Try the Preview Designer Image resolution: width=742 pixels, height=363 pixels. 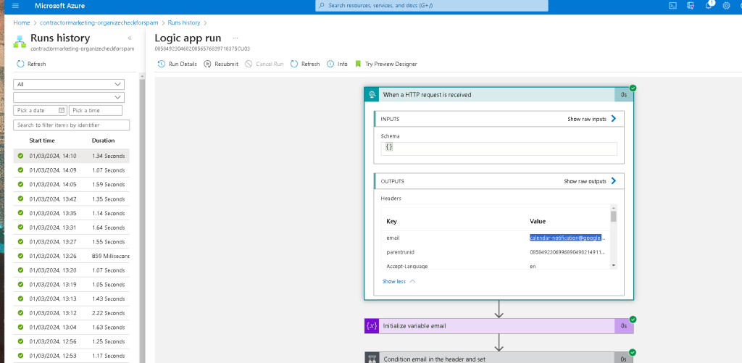click(386, 64)
